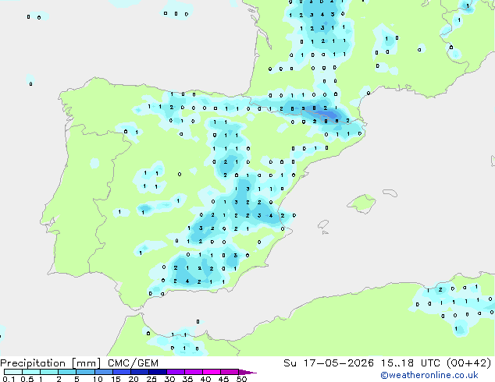The image size is (495, 382).
Task: Click the legend label '40'
Action: 205,379
